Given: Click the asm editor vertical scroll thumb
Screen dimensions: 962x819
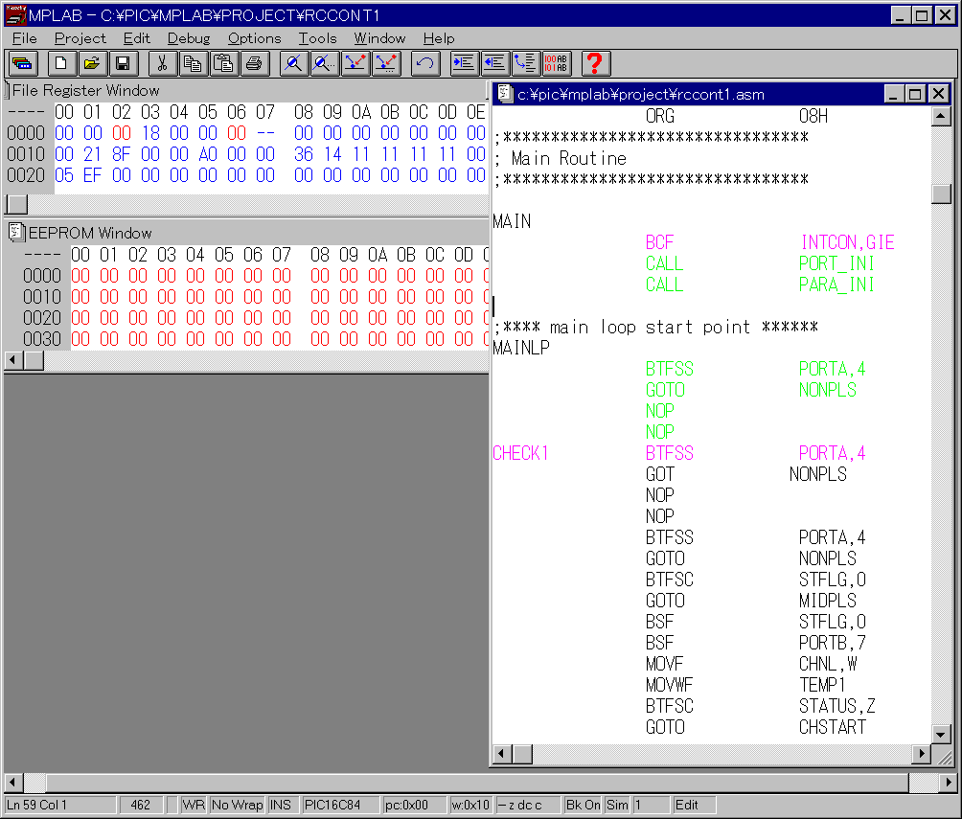Looking at the screenshot, I should pos(941,193).
